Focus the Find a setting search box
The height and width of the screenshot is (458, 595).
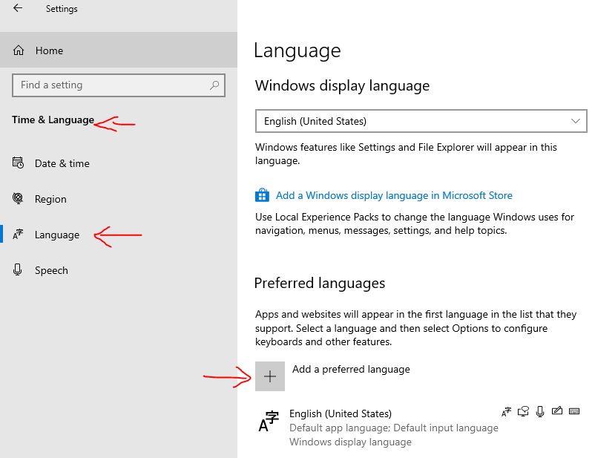(x=111, y=85)
